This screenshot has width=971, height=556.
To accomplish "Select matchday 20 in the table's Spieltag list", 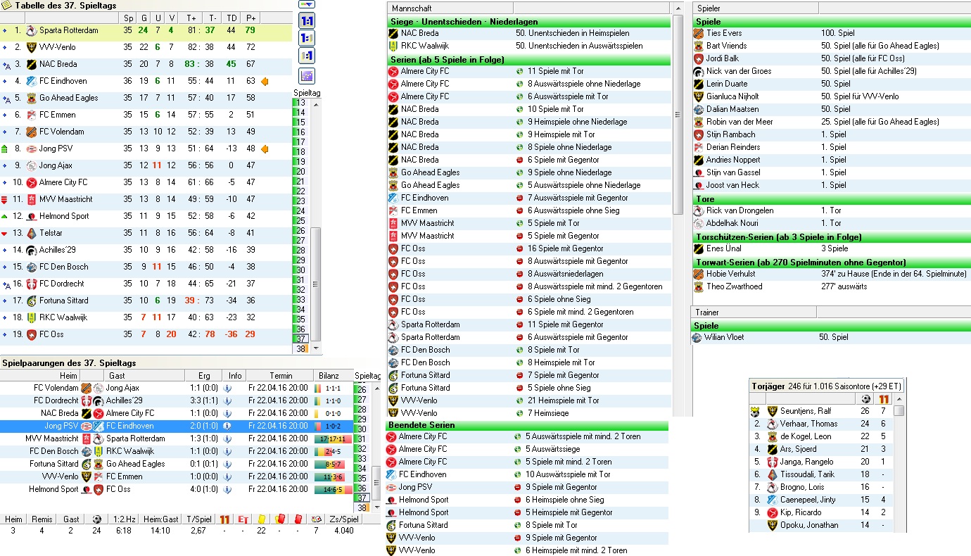I will [x=300, y=172].
